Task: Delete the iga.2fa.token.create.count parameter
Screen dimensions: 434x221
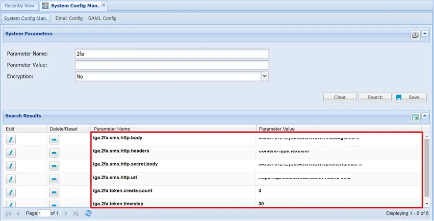Action: pos(54,192)
